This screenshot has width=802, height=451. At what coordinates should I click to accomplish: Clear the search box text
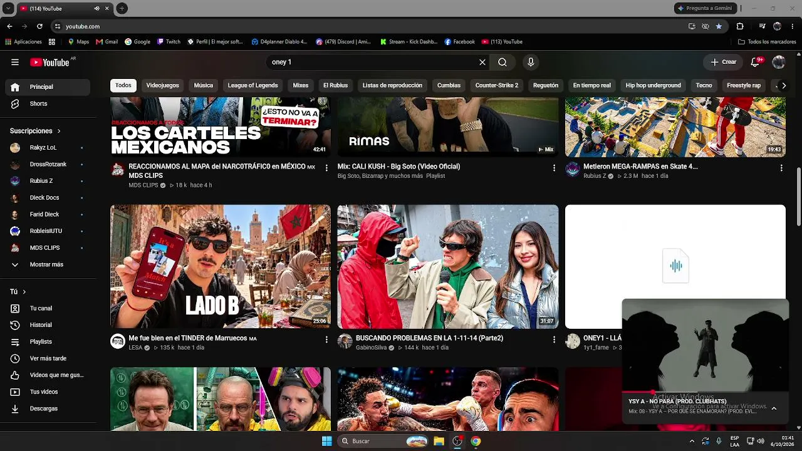coord(482,62)
